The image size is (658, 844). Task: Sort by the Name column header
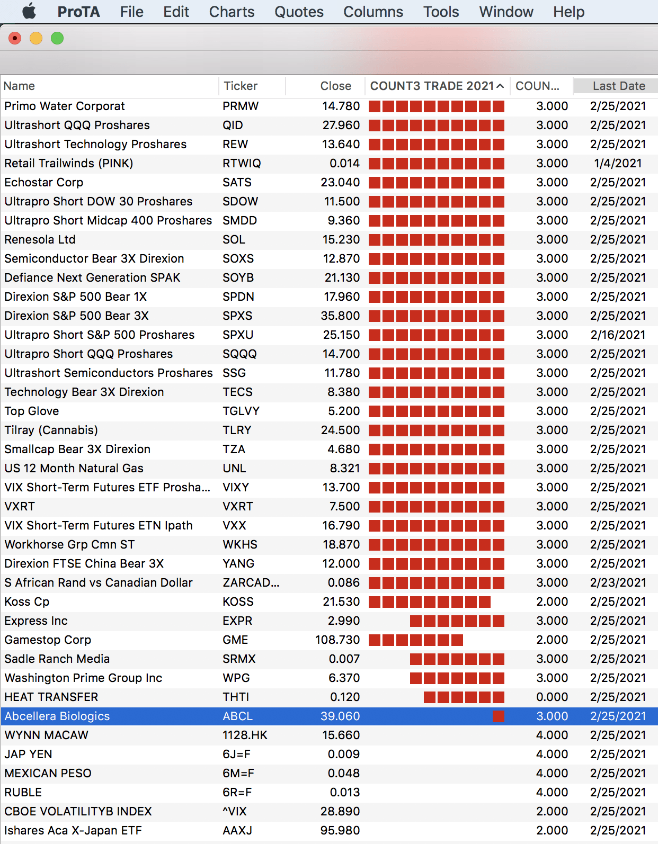tap(109, 86)
